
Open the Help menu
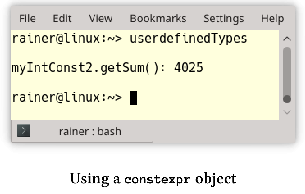pos(272,19)
